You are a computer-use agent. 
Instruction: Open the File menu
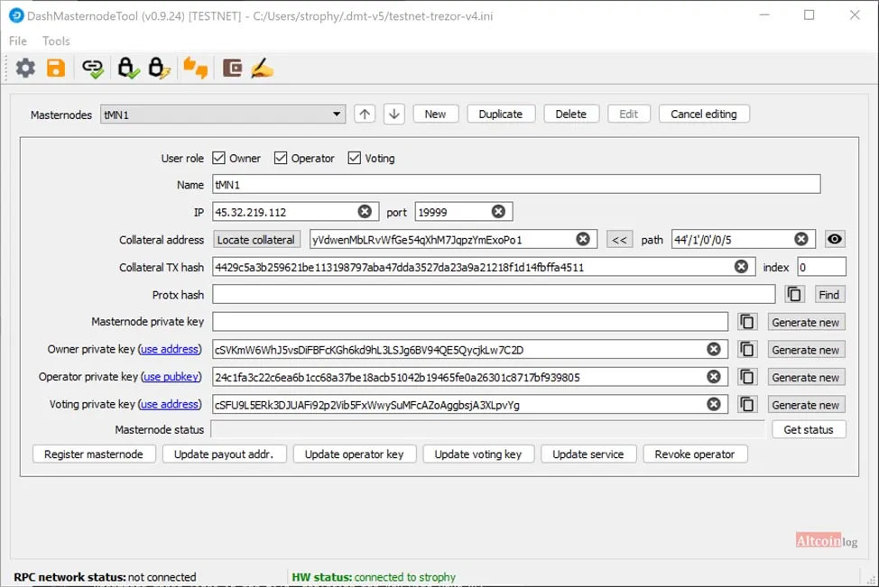click(18, 41)
